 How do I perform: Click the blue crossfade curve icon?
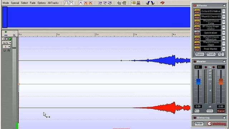coord(81,3)
